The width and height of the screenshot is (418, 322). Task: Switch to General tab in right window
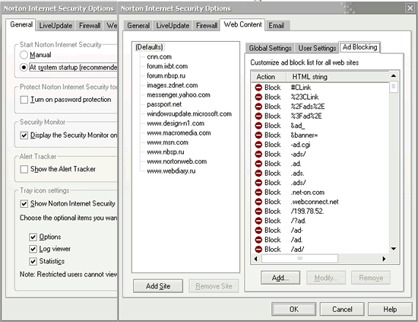coord(138,26)
